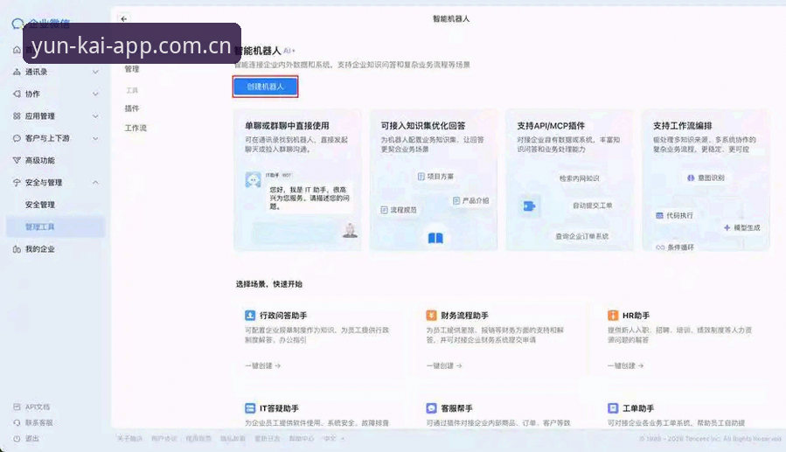Click the 财务流程助手 orange icon
Viewport: 786px width, 452px height.
coord(432,316)
